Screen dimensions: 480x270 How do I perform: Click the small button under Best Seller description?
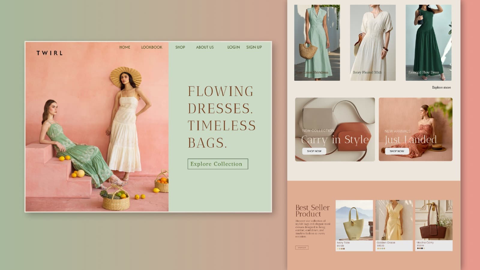coord(302,247)
